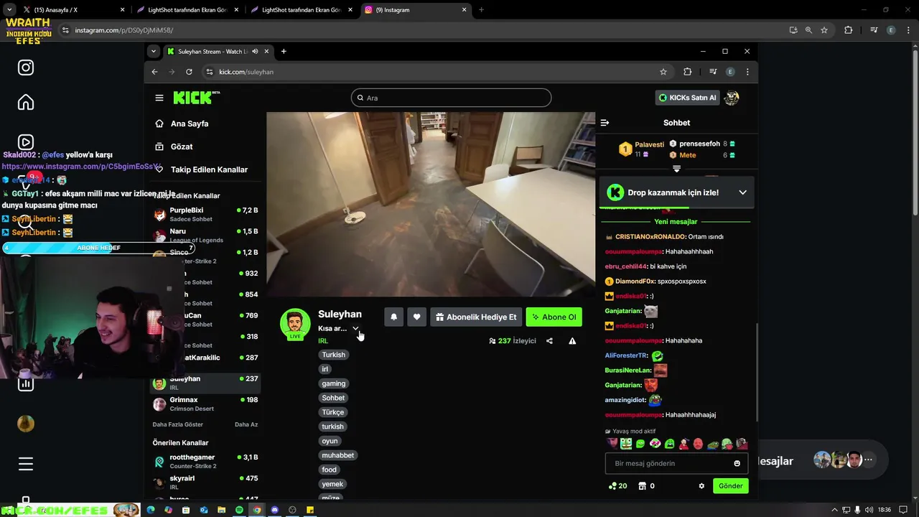Send message with Gönder button
Screen dimensions: 919x517
[730, 486]
